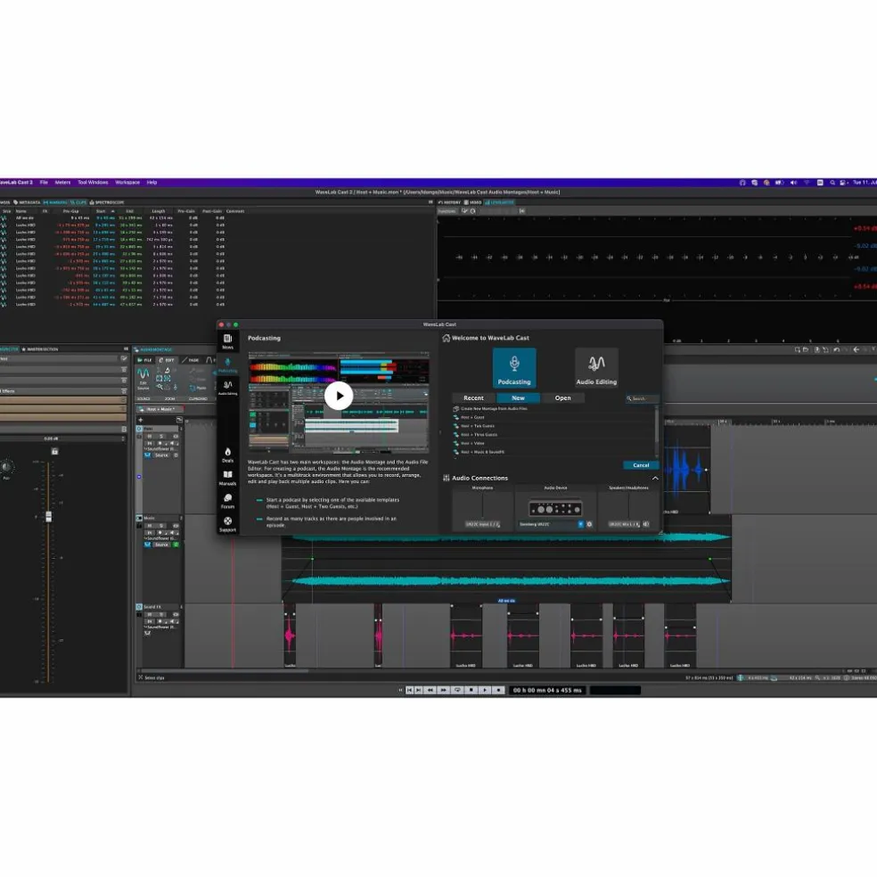Open the Workspace menu
This screenshot has height=877, width=877.
pyautogui.click(x=127, y=183)
